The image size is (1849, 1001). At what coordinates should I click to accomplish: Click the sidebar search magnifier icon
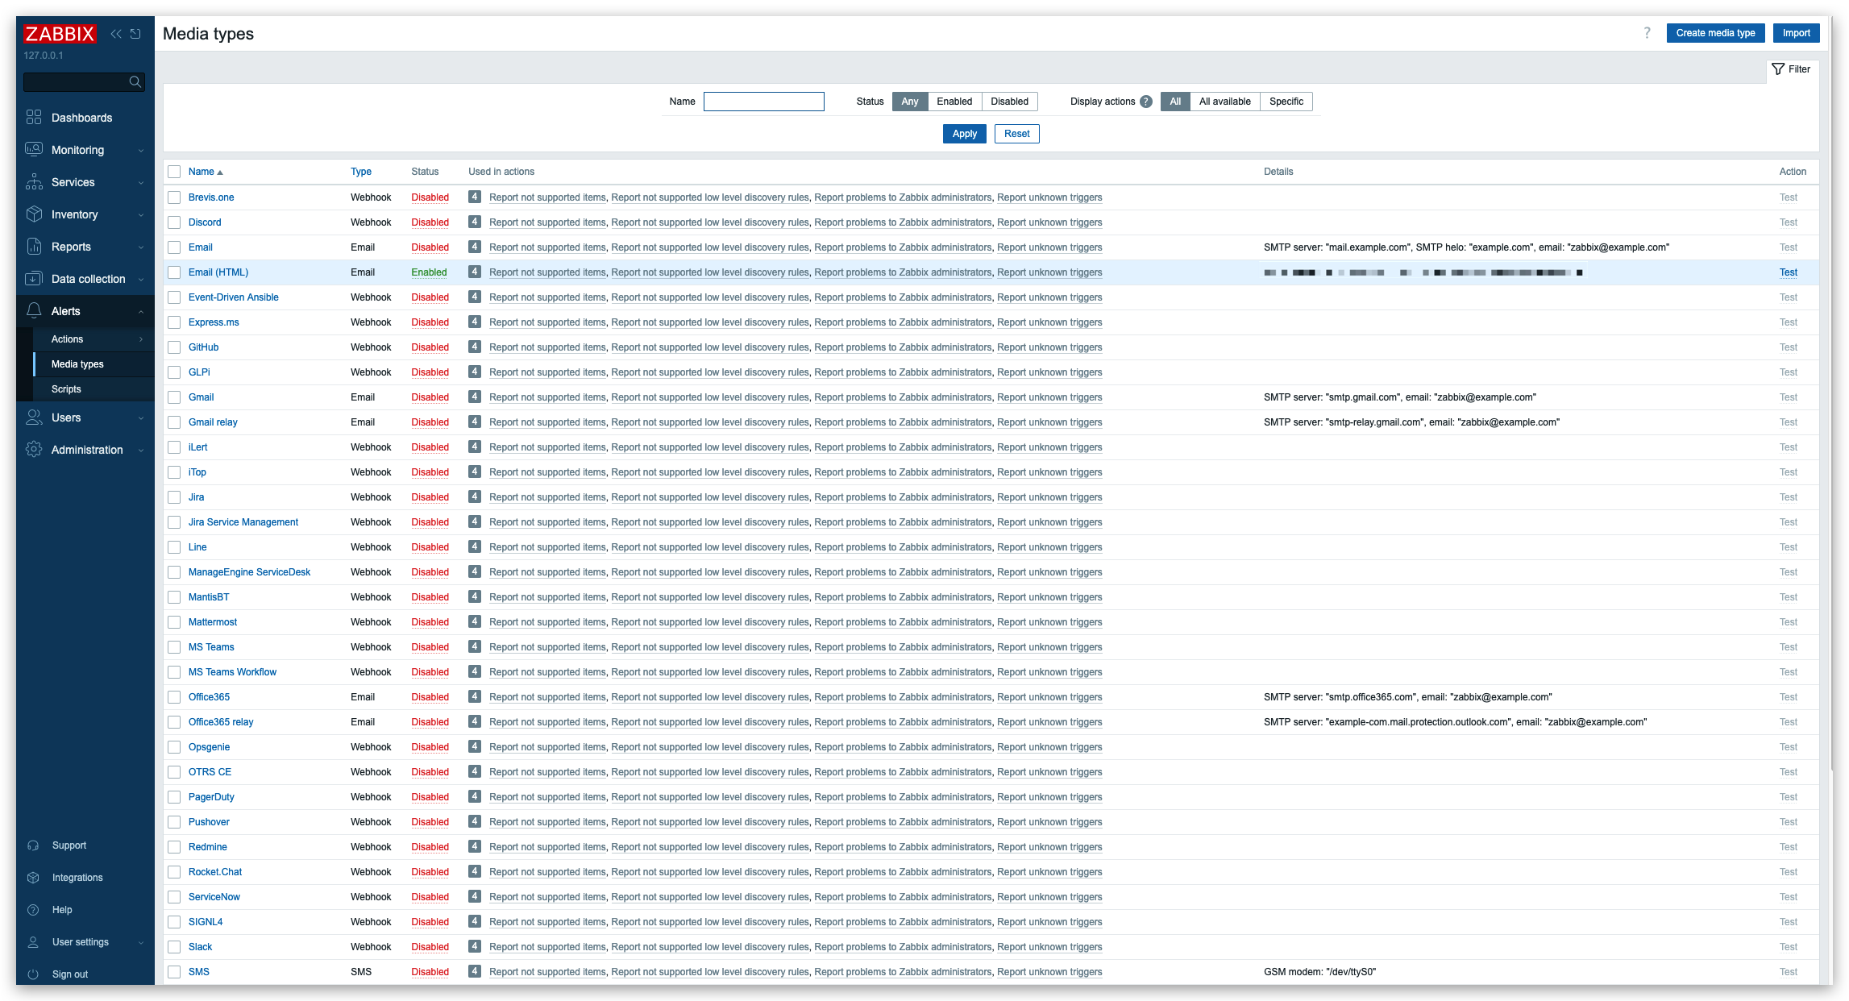[135, 81]
